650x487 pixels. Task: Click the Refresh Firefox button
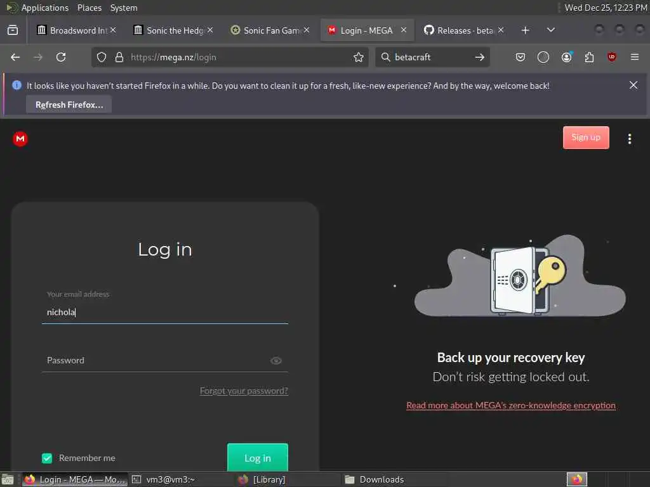pyautogui.click(x=69, y=105)
